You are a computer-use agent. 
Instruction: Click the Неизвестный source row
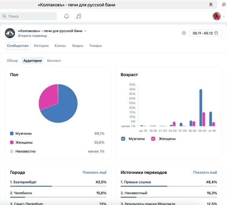169,194
